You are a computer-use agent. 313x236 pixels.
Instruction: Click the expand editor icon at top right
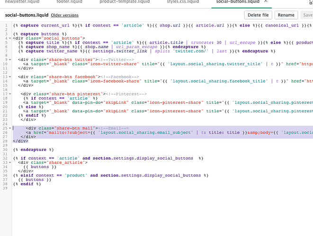[311, 2]
